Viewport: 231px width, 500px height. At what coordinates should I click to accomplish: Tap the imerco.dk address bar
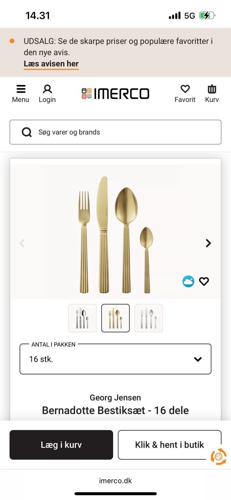point(115,481)
